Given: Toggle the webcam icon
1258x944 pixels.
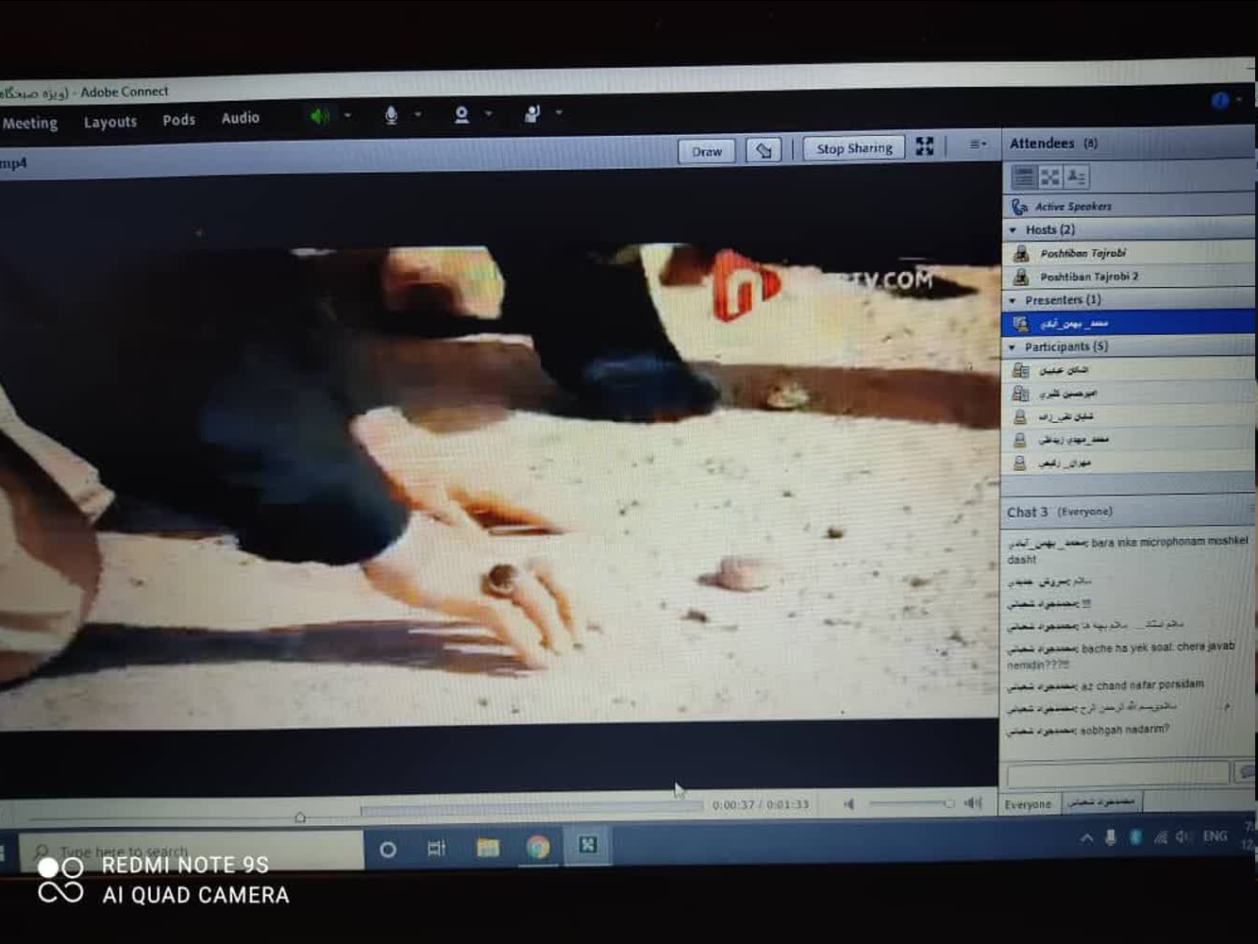Looking at the screenshot, I should (461, 114).
